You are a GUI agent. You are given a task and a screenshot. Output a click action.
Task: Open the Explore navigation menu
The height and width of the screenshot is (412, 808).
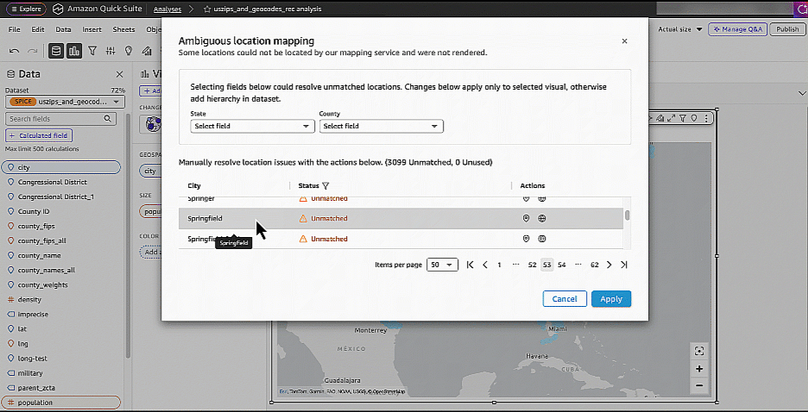(27, 9)
